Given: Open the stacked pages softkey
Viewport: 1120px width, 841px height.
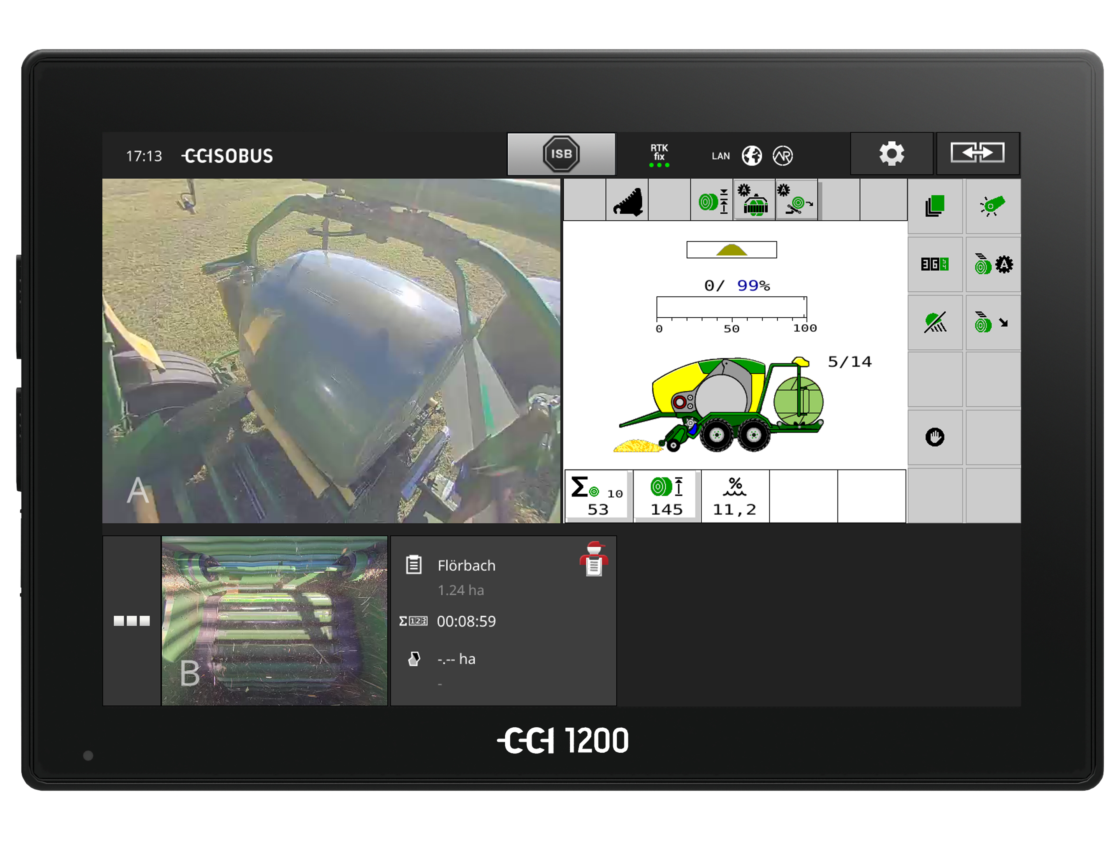Looking at the screenshot, I should coord(935,206).
